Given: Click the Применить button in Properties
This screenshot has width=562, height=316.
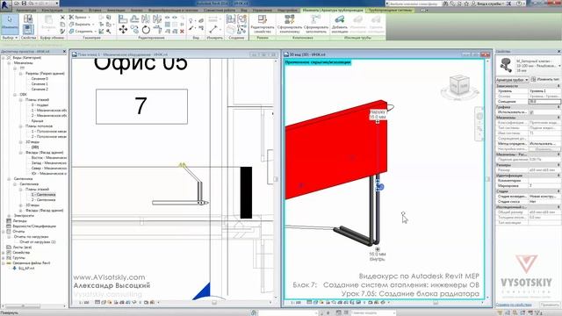Looking at the screenshot, I should tap(550, 305).
